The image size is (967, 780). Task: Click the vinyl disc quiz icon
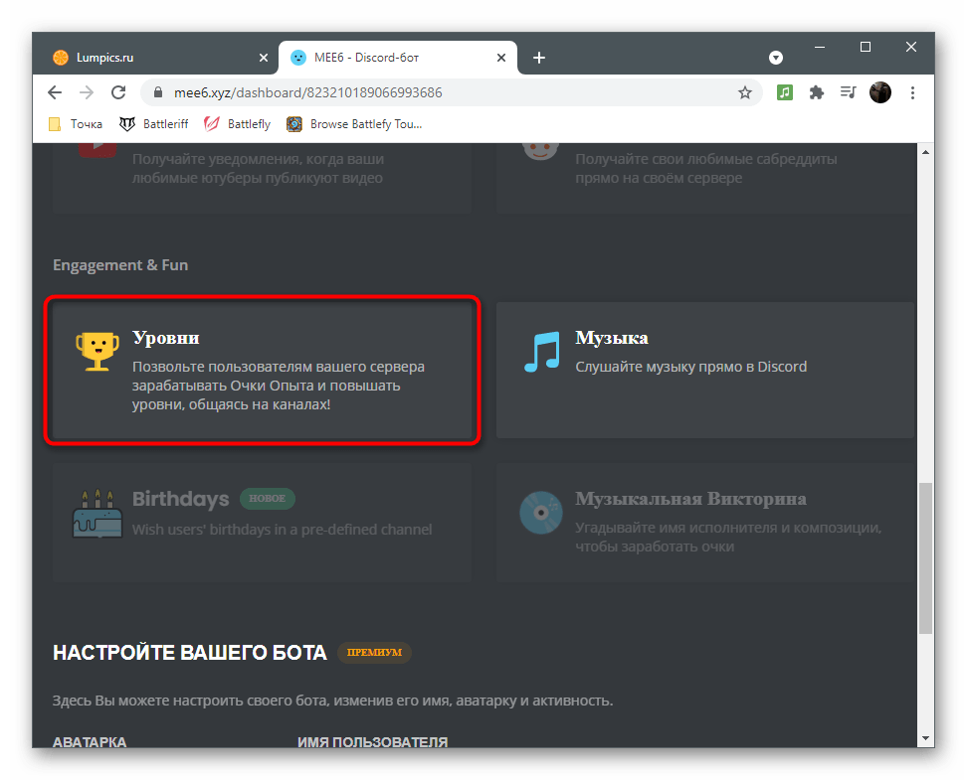tap(542, 514)
